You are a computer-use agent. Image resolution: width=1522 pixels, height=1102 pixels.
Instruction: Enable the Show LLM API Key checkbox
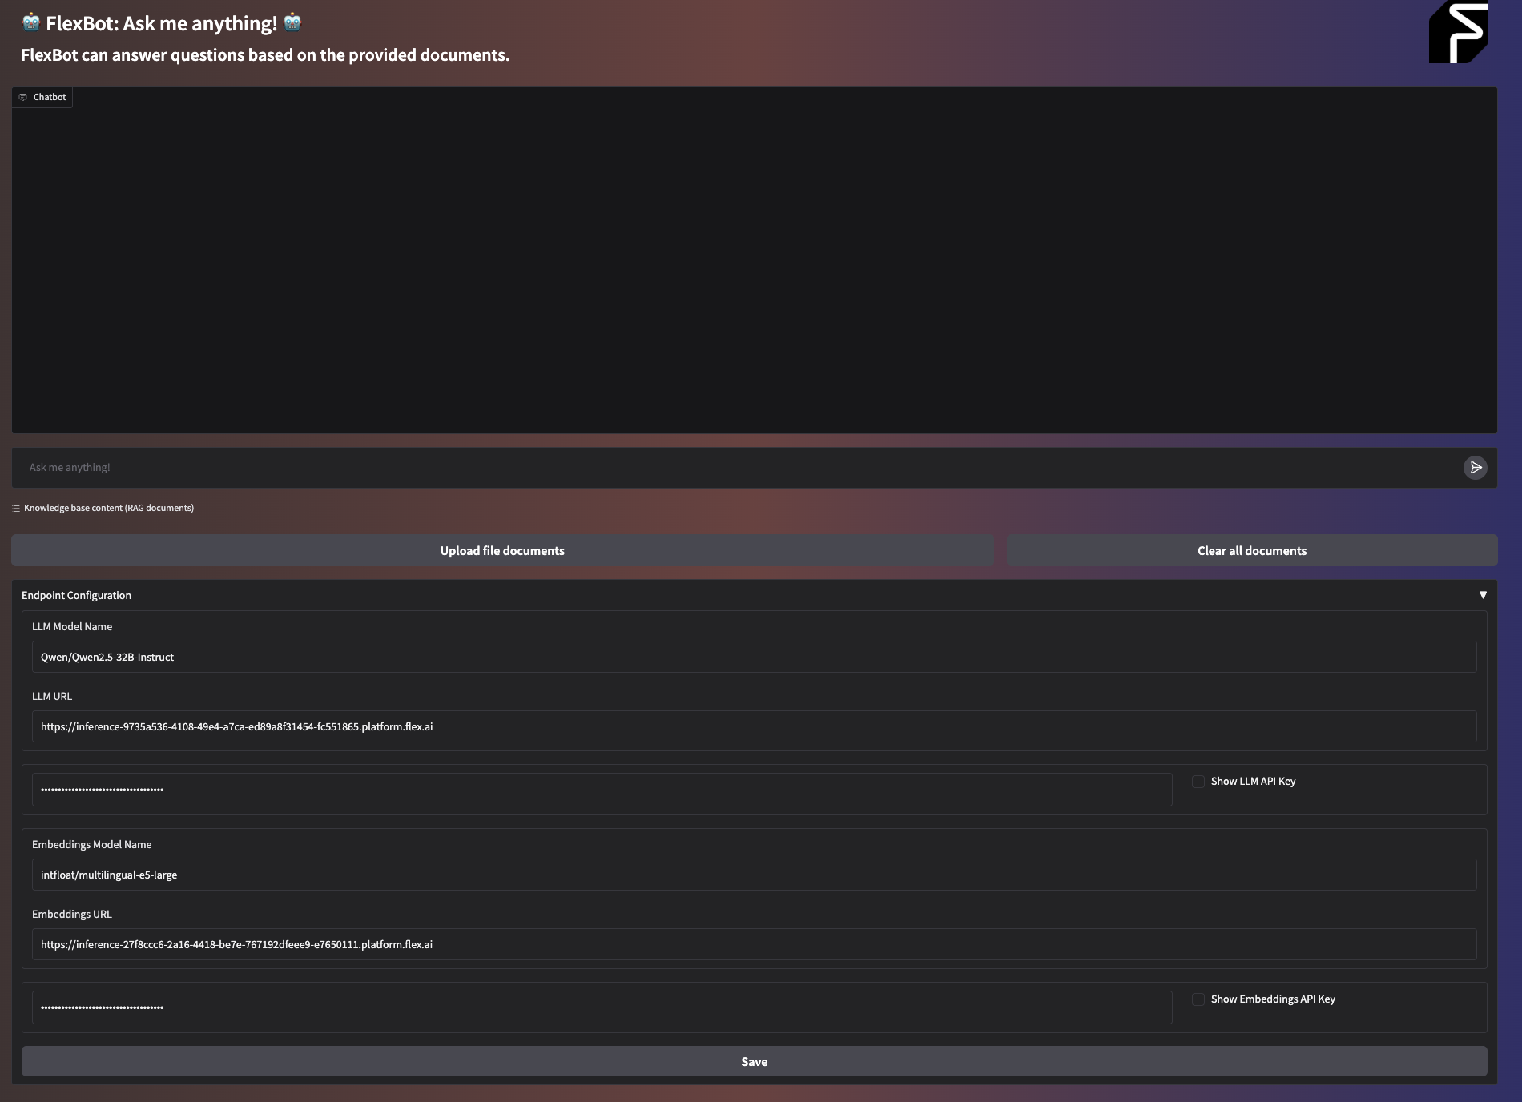point(1198,782)
